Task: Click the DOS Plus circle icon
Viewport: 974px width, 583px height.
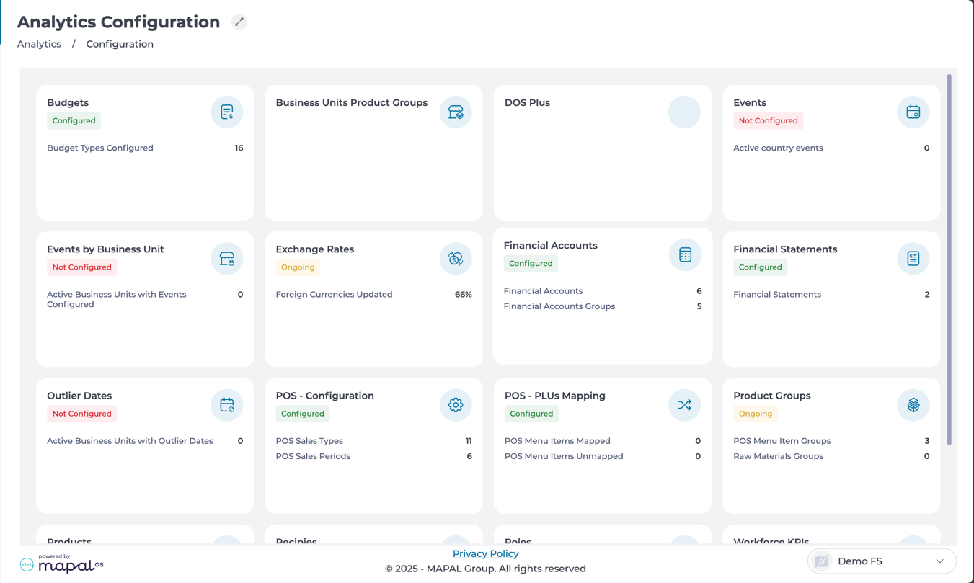Action: coord(684,112)
